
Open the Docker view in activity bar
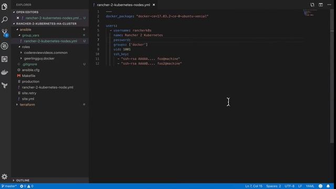(x=4, y=72)
